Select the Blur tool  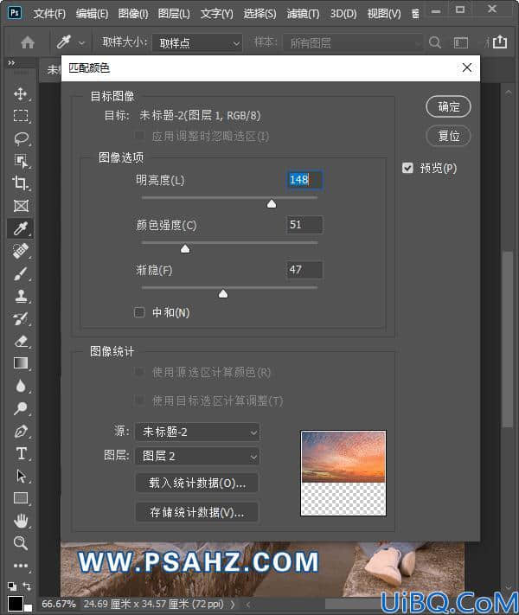21,386
